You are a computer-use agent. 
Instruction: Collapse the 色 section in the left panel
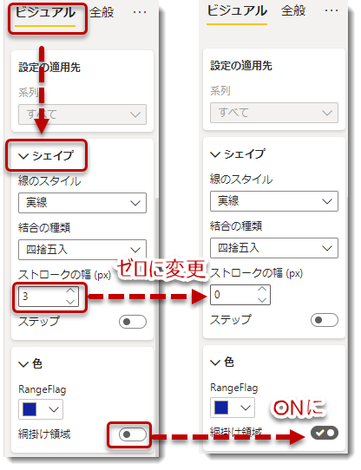pos(23,364)
